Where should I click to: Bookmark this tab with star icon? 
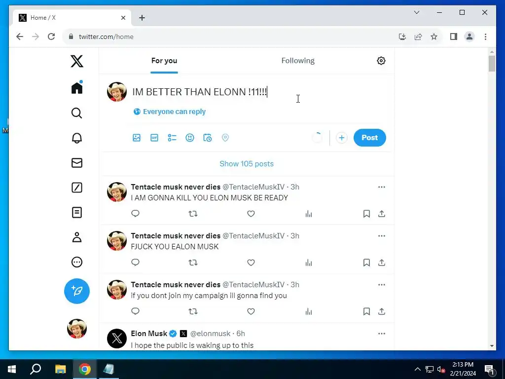(x=434, y=37)
